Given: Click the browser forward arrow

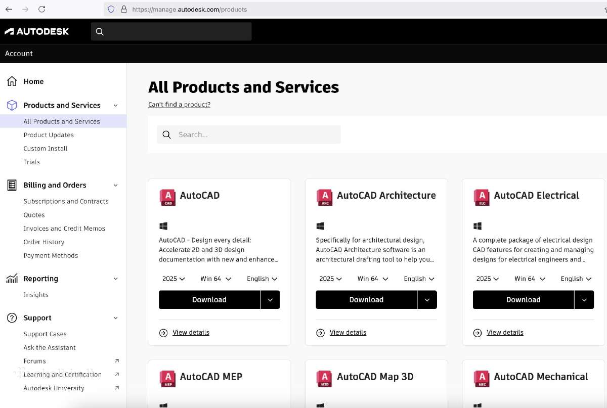Looking at the screenshot, I should [25, 9].
